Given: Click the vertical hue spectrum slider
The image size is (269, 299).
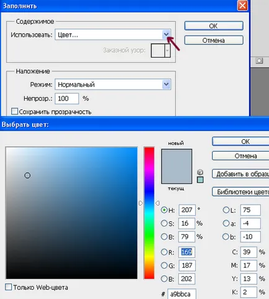Looking at the screenshot, I should 149,213.
